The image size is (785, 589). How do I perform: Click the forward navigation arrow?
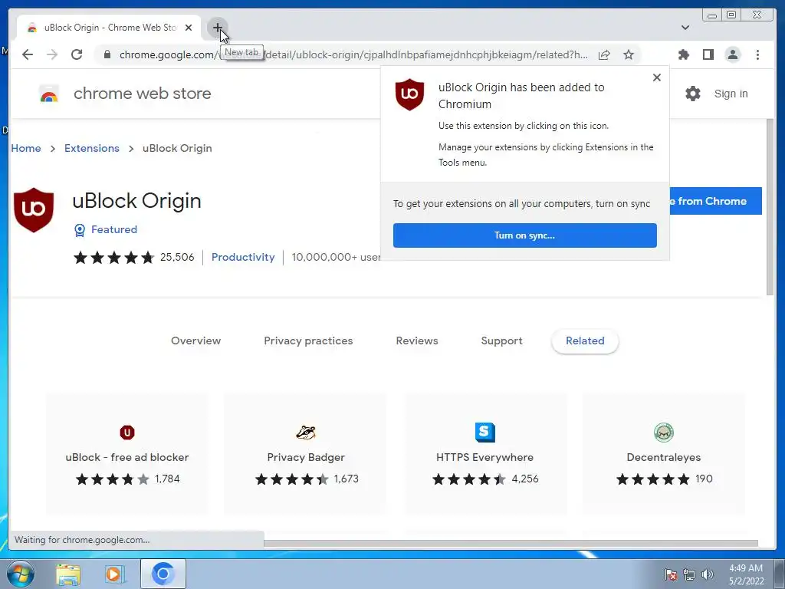(52, 54)
